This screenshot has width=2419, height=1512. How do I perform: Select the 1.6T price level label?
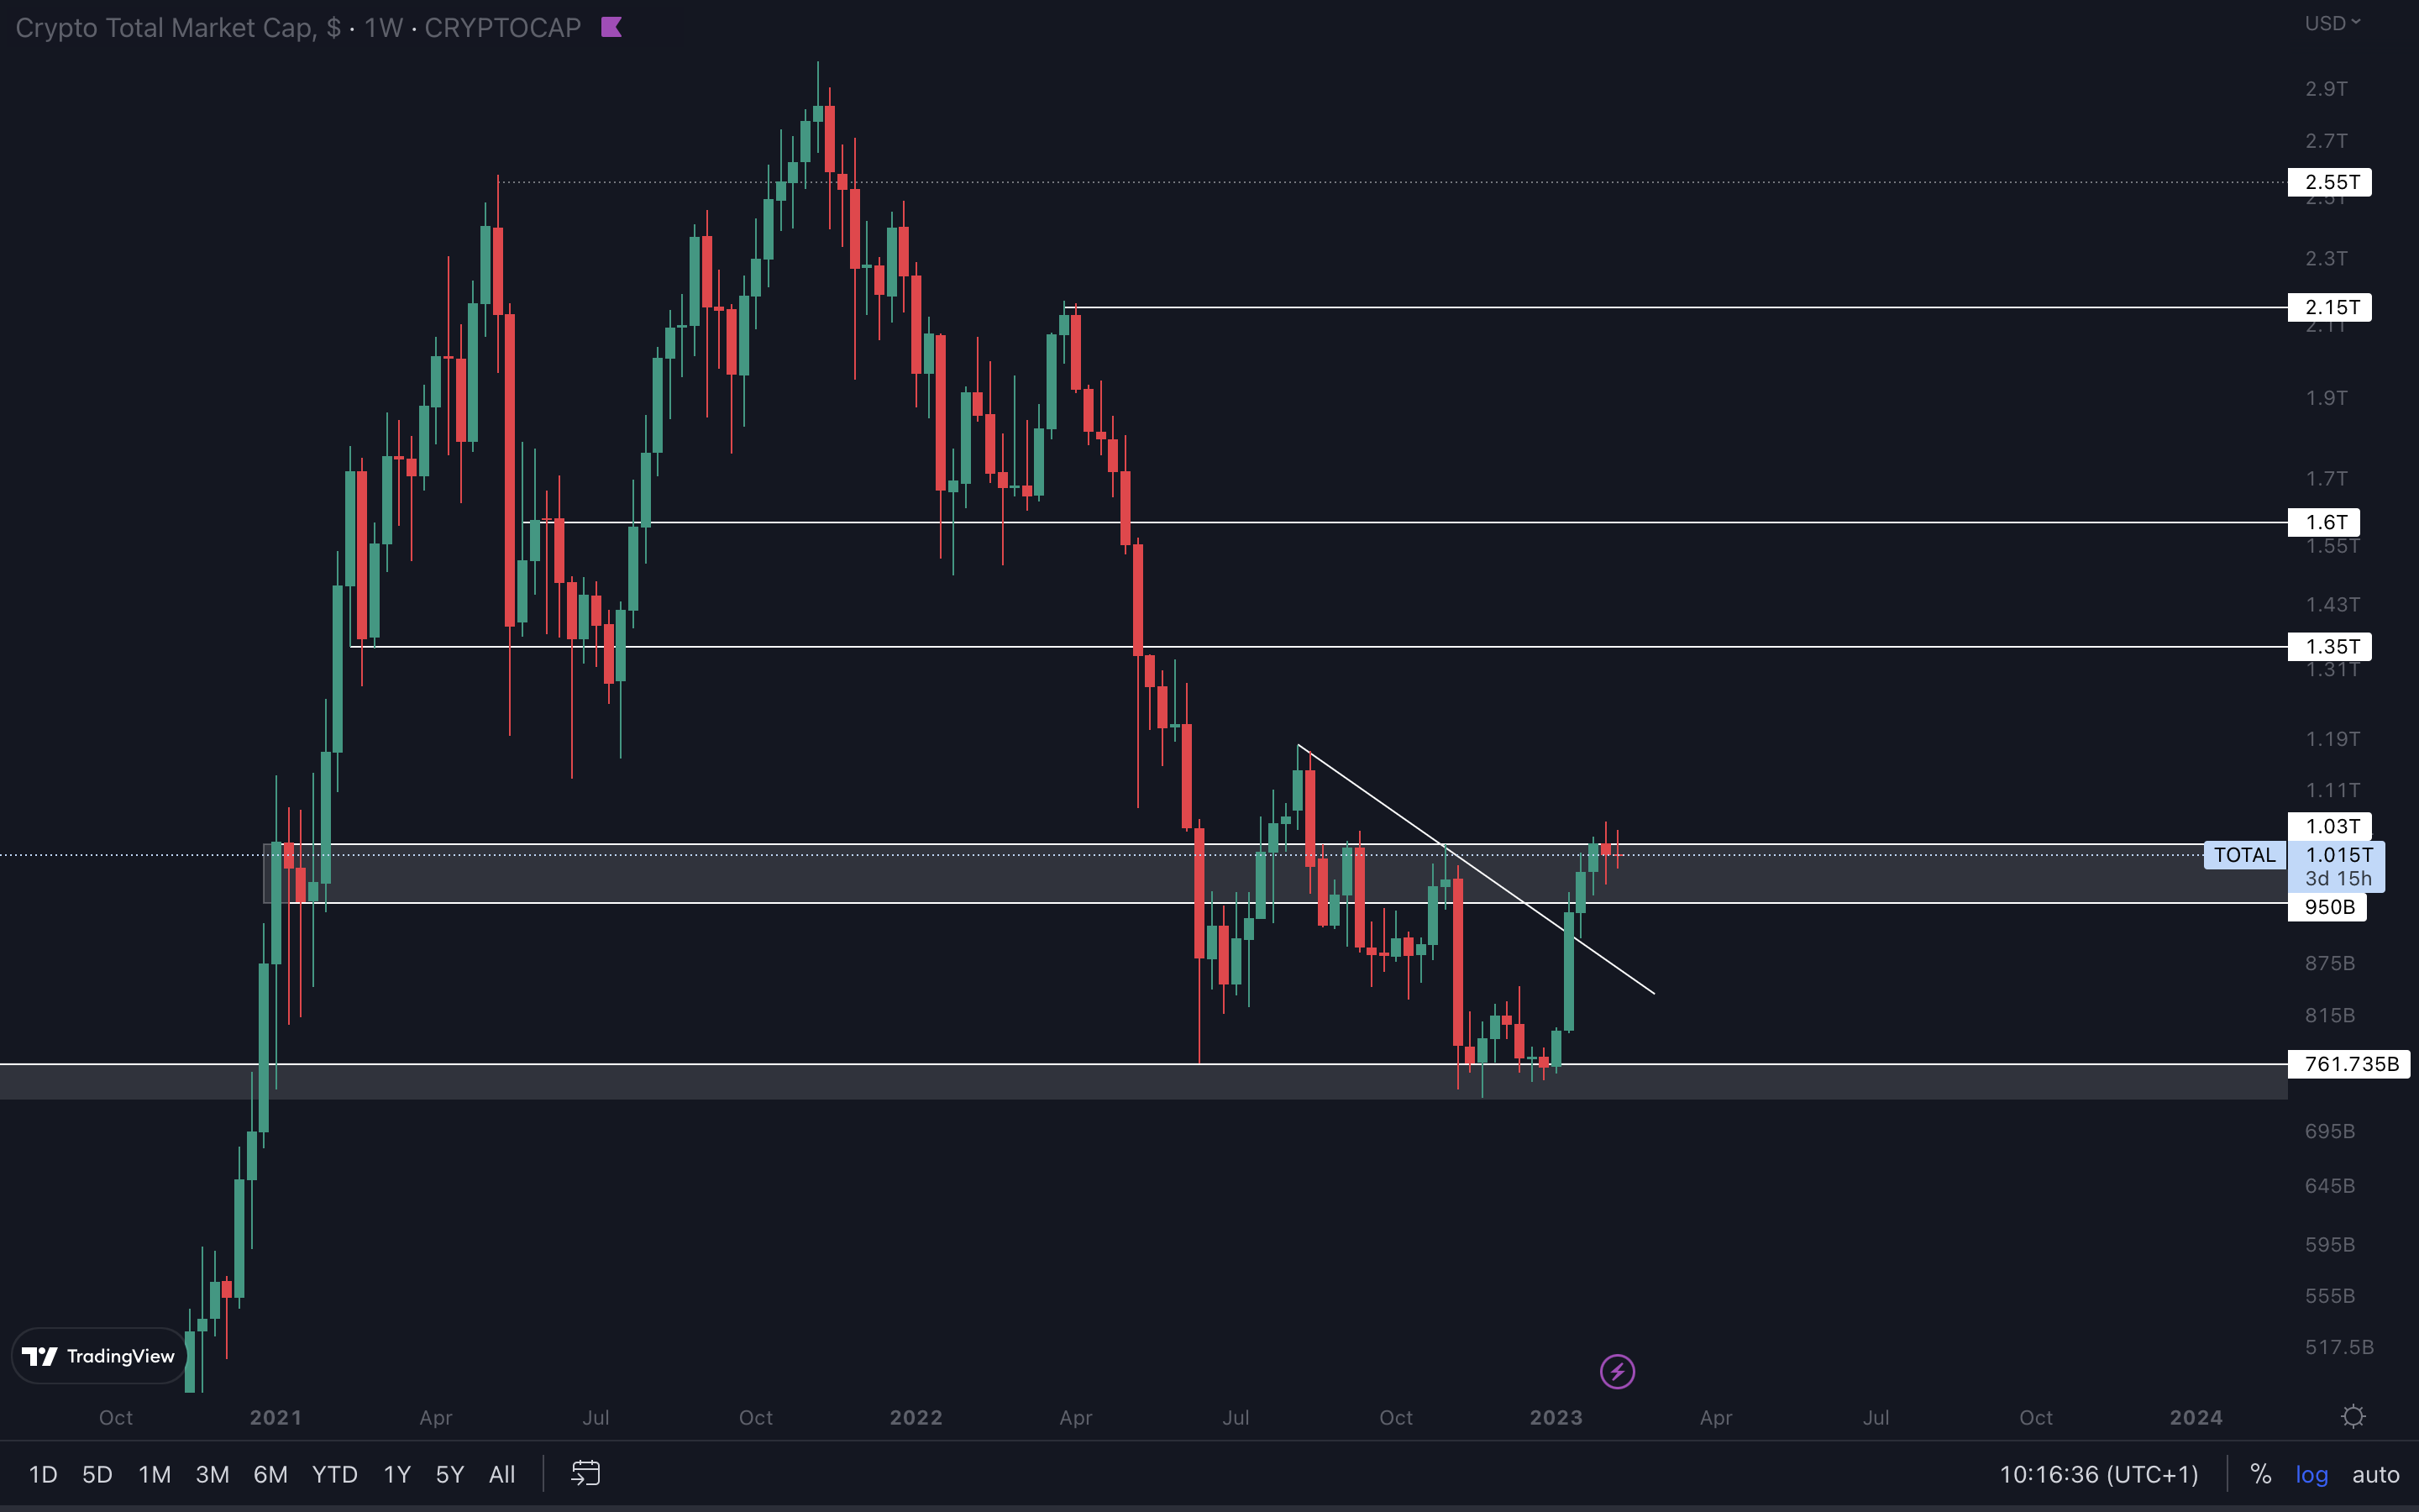click(x=2324, y=522)
